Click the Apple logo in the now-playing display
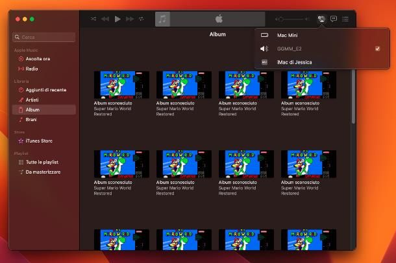 (219, 19)
